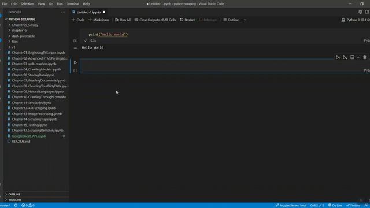Open notebook settings gear icon

tap(360, 12)
